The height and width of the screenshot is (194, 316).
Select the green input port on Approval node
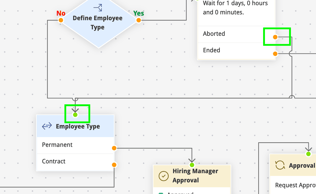click(308, 154)
